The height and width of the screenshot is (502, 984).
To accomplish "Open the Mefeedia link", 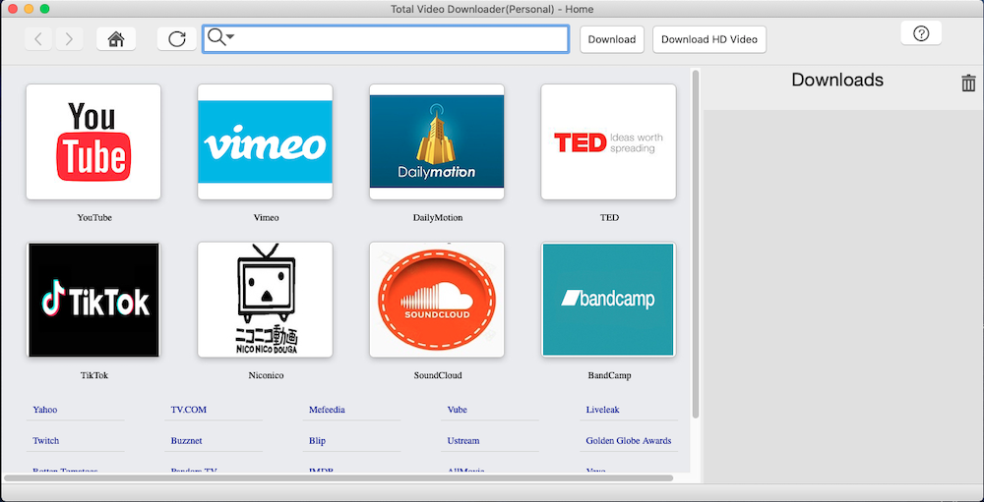I will 327,410.
